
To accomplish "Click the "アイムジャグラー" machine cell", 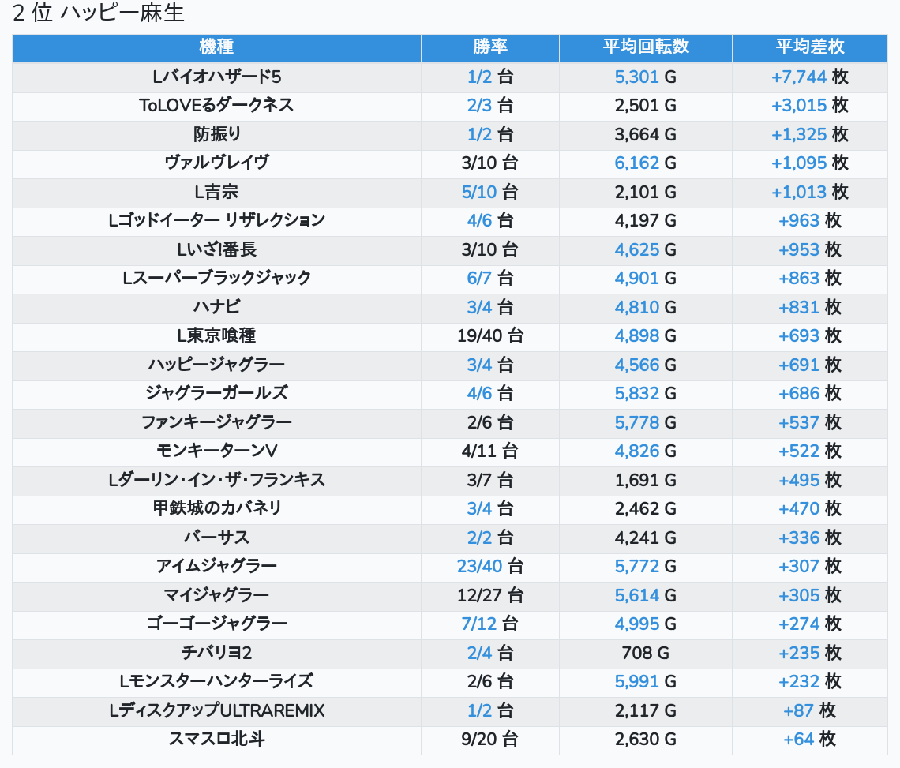I will click(x=216, y=567).
